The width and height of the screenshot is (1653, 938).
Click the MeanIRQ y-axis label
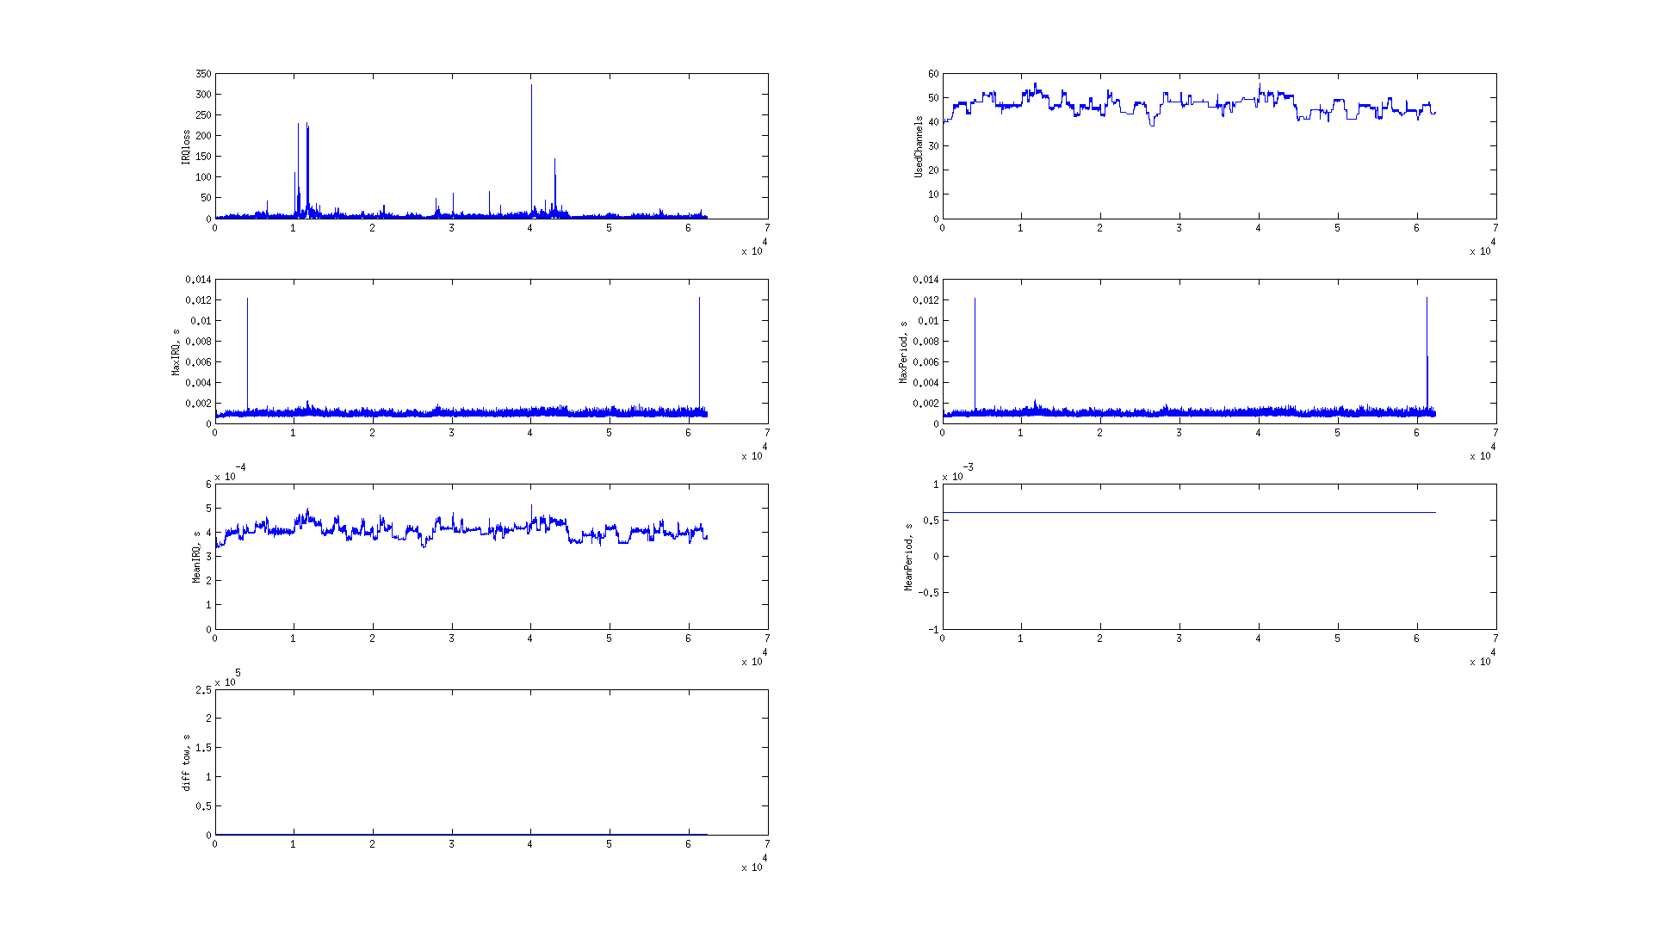tap(196, 557)
